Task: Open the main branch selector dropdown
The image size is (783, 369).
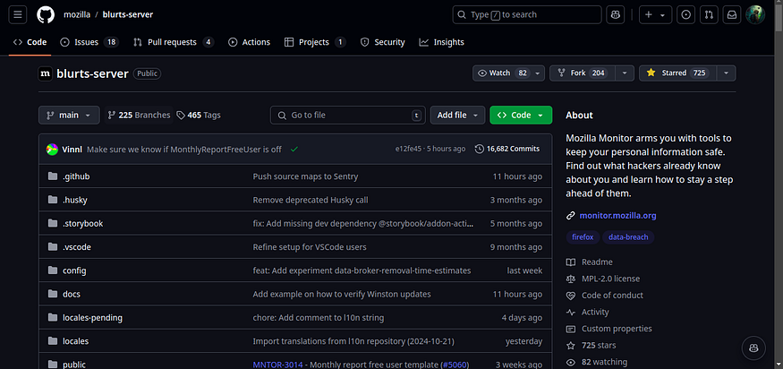Action: (69, 115)
